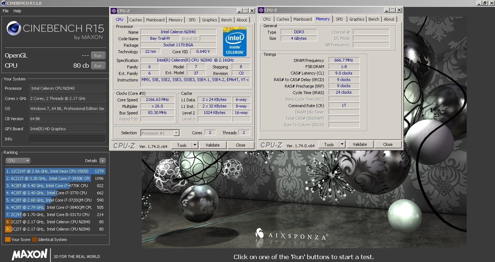Restore down the Cinebench window
This screenshot has height=262, width=495.
484,3
